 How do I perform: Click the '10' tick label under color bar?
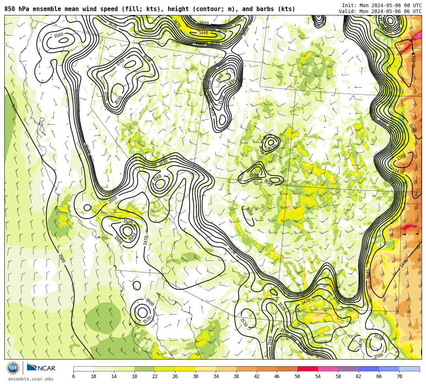click(94, 377)
